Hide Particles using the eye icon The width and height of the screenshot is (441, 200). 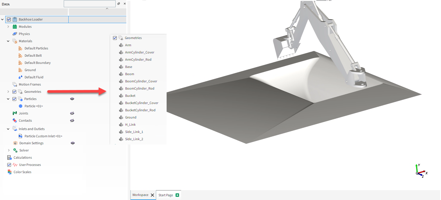click(x=72, y=99)
